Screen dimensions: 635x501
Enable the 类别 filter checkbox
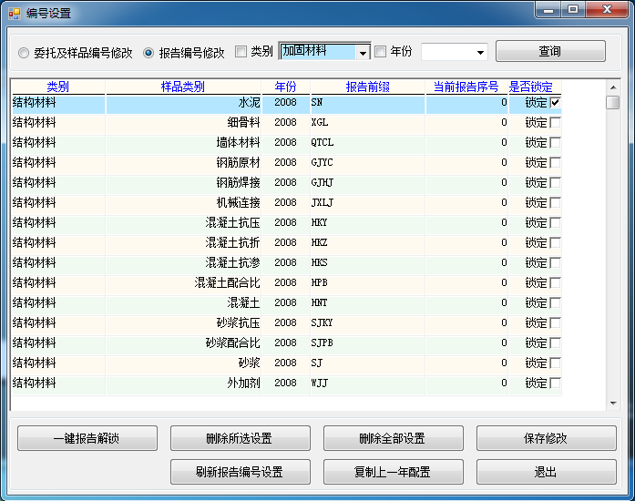241,52
